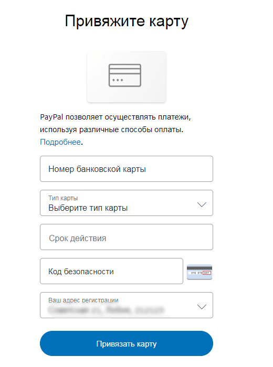
Task: Click the 'Ваш адрес регистрации' label
Action: coord(83,300)
